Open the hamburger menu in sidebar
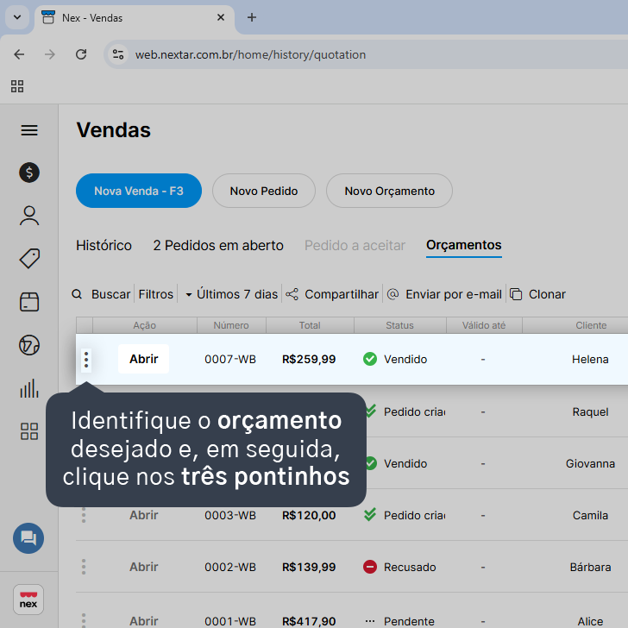The height and width of the screenshot is (628, 628). click(x=29, y=130)
